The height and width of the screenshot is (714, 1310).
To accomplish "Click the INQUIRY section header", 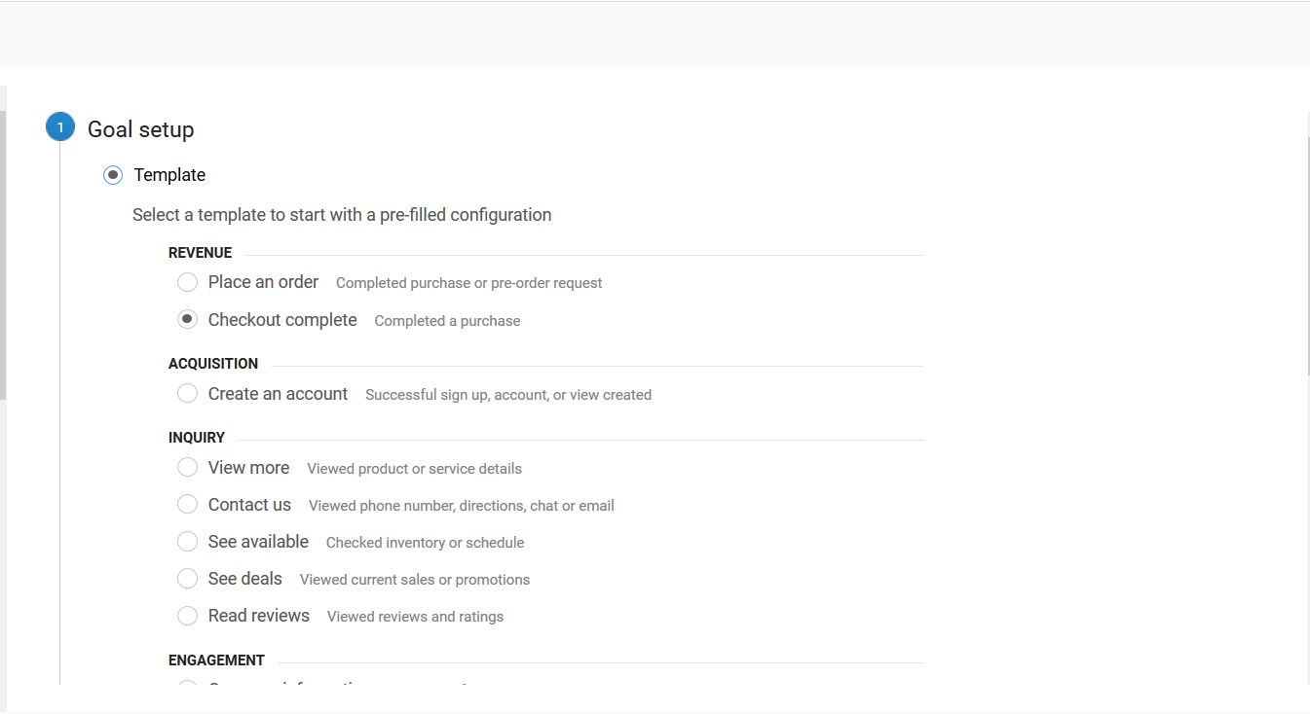I will click(x=197, y=437).
